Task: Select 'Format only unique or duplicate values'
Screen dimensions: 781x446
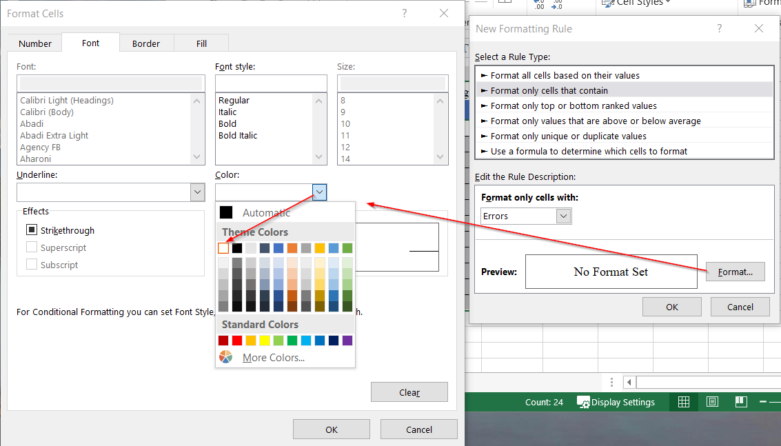Action: [624, 136]
